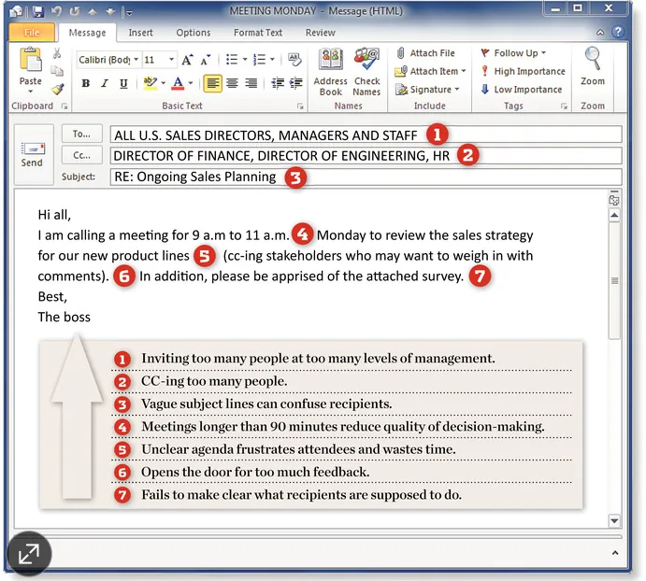Open the Format Text tab
646x581 pixels.
click(258, 33)
